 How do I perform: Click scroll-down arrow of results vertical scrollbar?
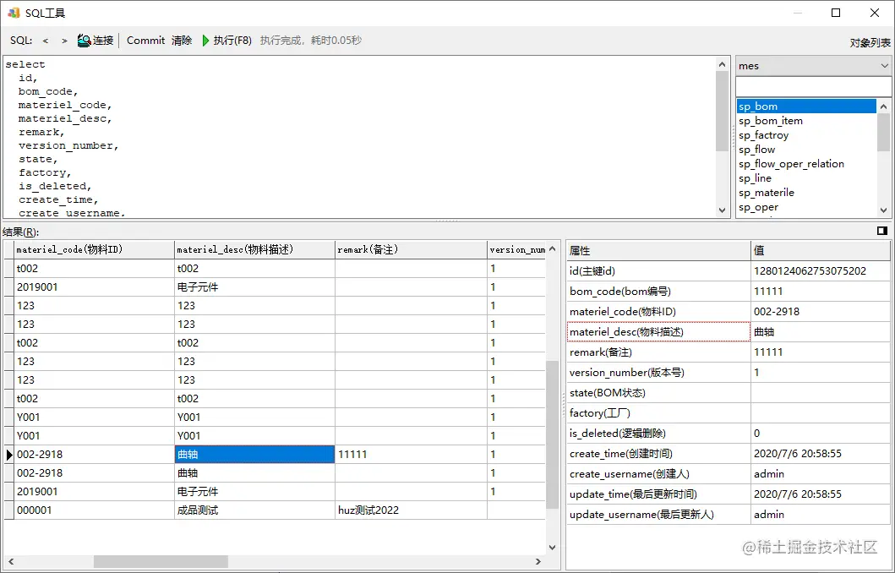coord(552,548)
